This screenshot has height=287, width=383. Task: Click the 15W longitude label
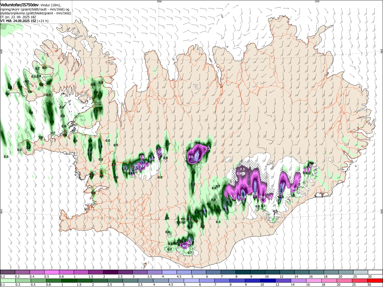(317, 1)
